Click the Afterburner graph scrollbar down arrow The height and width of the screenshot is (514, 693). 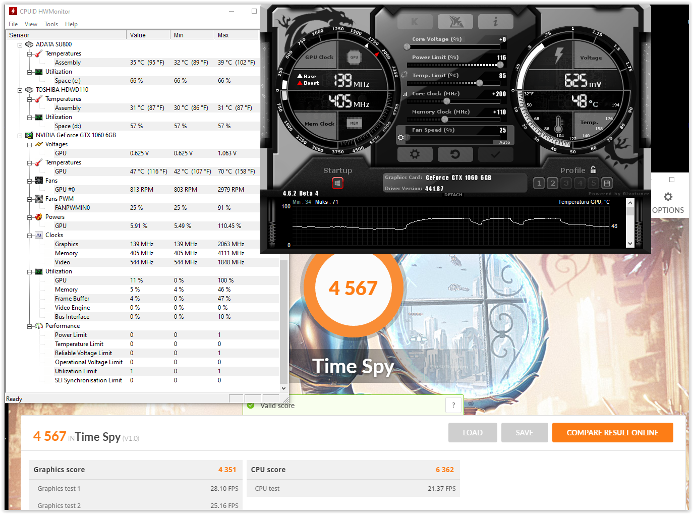629,243
